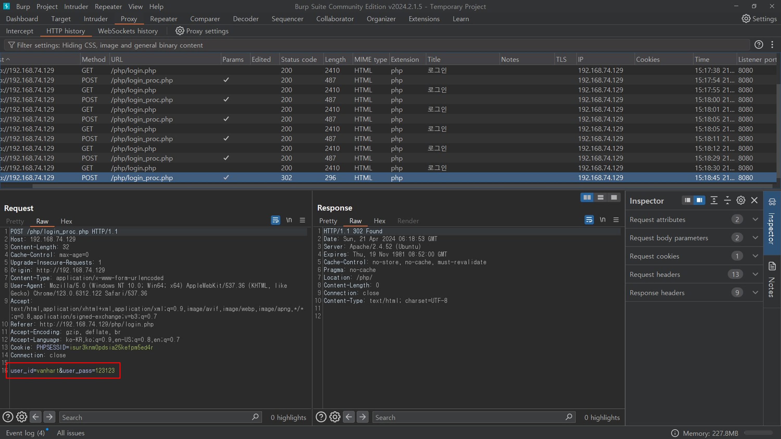The height and width of the screenshot is (439, 781).
Task: Sort table by Status code column
Action: tap(301, 59)
